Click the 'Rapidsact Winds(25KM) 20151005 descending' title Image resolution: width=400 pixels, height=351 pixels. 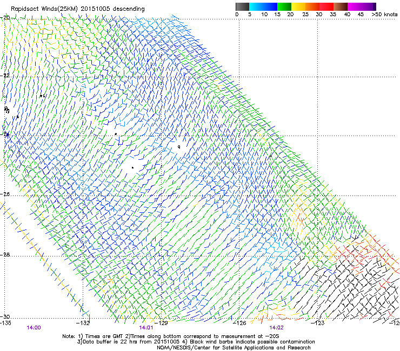coord(77,9)
